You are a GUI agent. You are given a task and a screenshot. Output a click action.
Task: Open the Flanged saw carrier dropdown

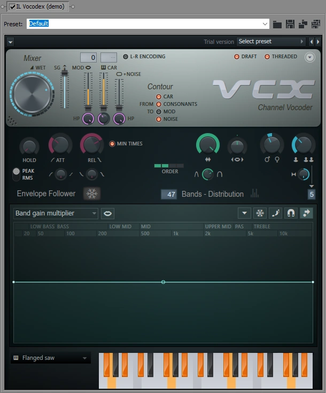(51, 358)
